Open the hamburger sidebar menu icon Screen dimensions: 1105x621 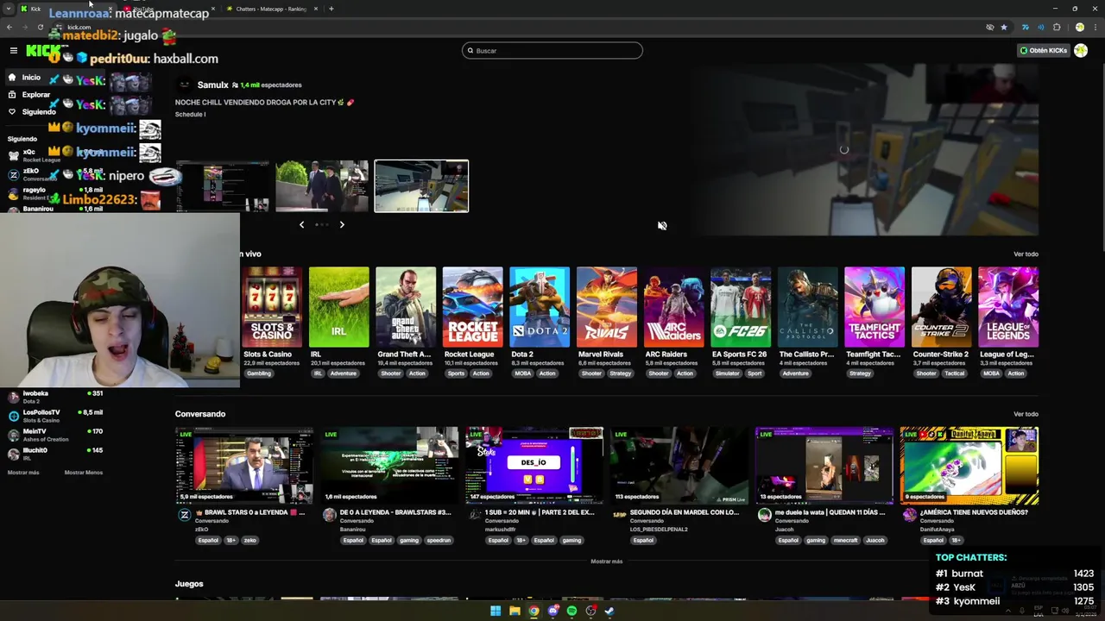click(x=13, y=51)
